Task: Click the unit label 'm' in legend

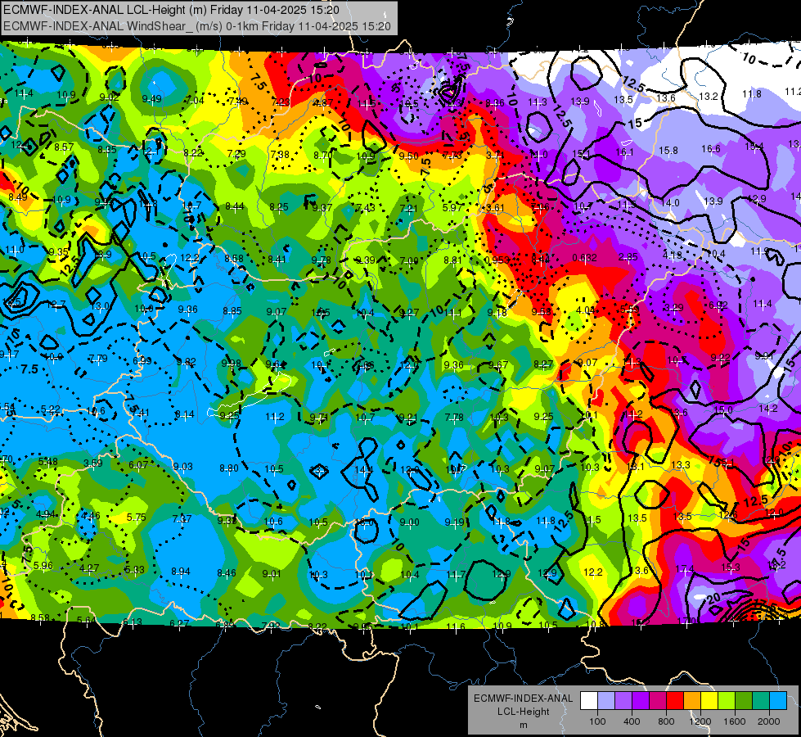Action: [523, 725]
